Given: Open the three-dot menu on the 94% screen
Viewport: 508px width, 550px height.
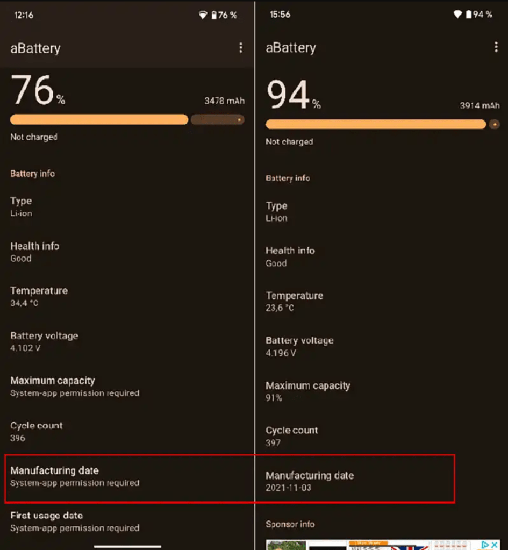Looking at the screenshot, I should 496,47.
